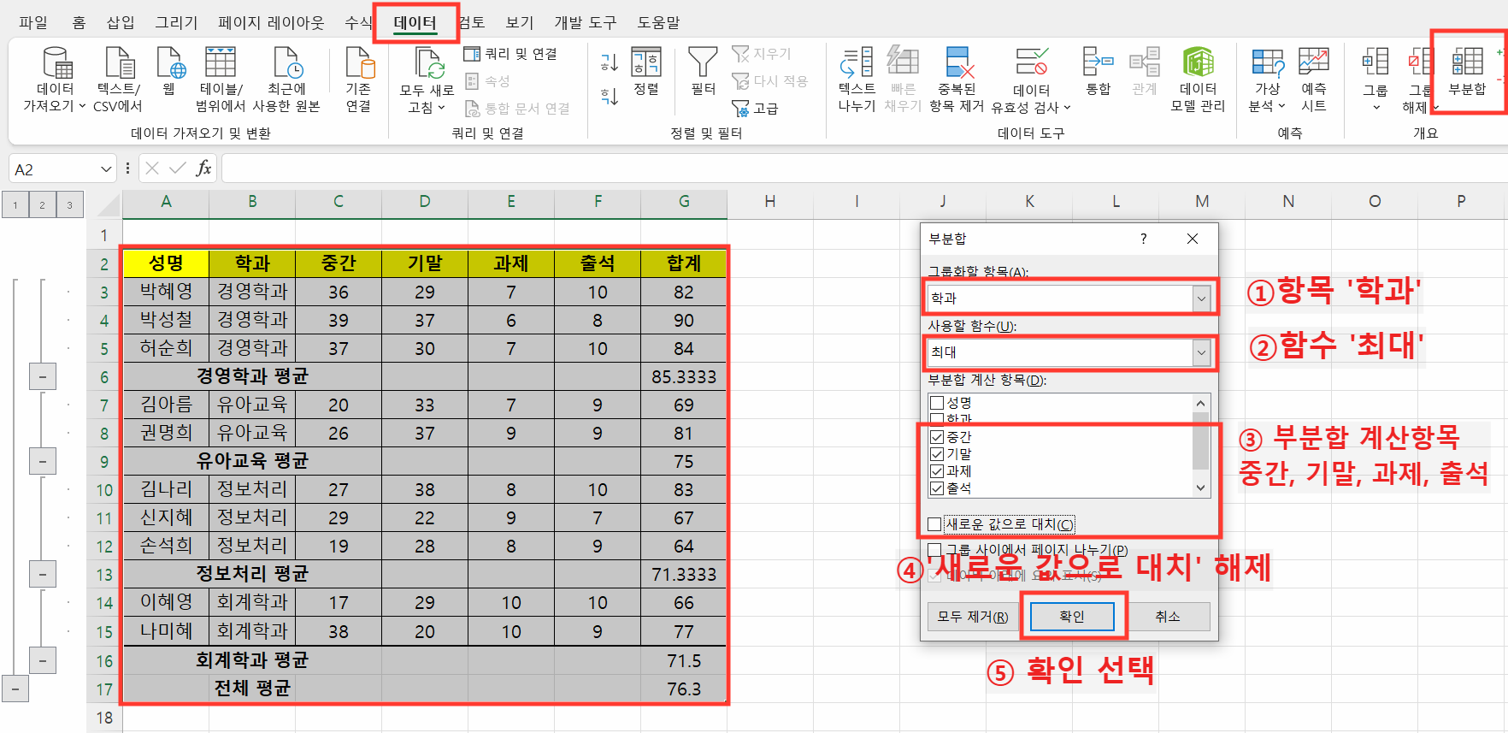Toggle the 필터 (Filter) funnel icon

pyautogui.click(x=703, y=63)
